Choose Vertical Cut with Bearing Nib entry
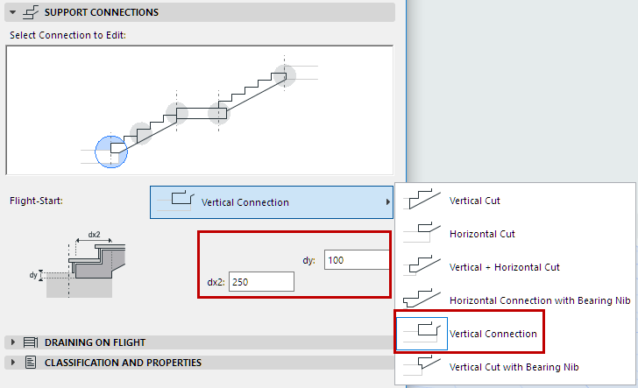Screen dimensions: 638x388 (x=514, y=366)
